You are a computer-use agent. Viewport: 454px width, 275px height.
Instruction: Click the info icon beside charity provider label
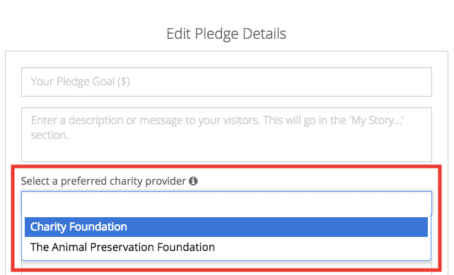193,181
